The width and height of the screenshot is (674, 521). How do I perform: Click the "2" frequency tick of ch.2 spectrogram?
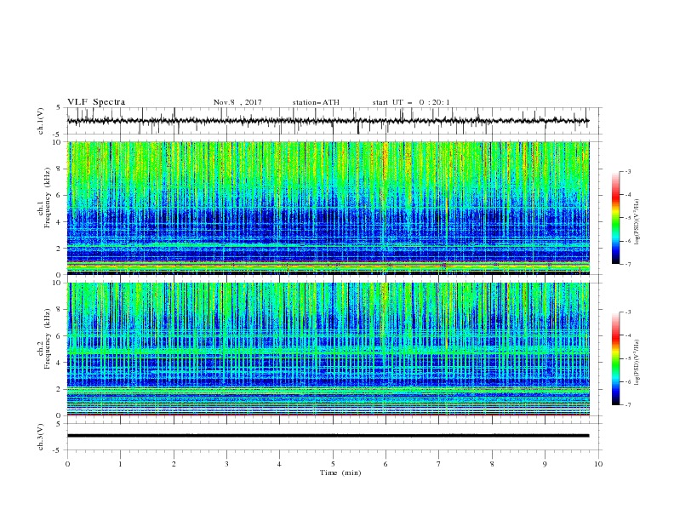tap(60, 389)
